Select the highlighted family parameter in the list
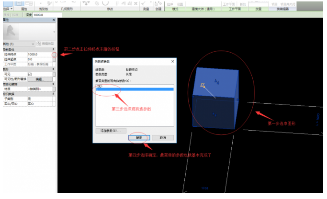The width and height of the screenshot is (327, 199). tap(135, 89)
